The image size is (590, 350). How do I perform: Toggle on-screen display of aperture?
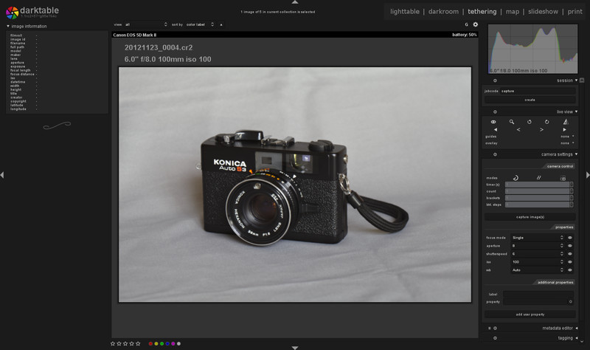(569, 246)
